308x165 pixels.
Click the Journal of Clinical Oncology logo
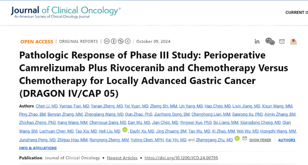tap(66, 12)
